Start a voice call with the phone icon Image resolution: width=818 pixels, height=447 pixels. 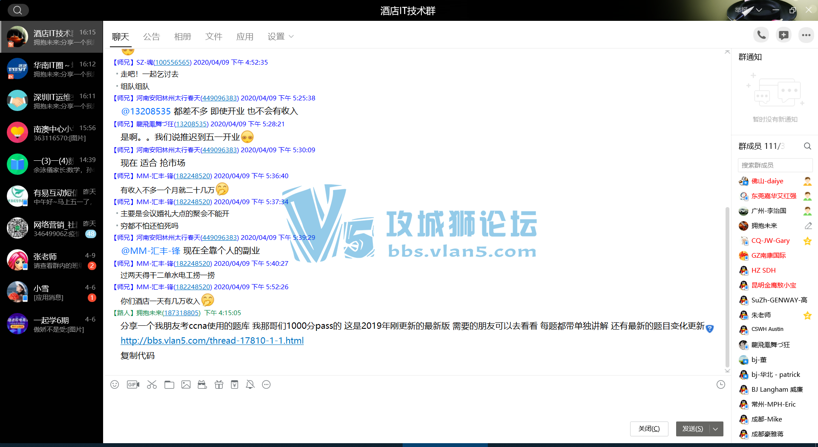761,35
